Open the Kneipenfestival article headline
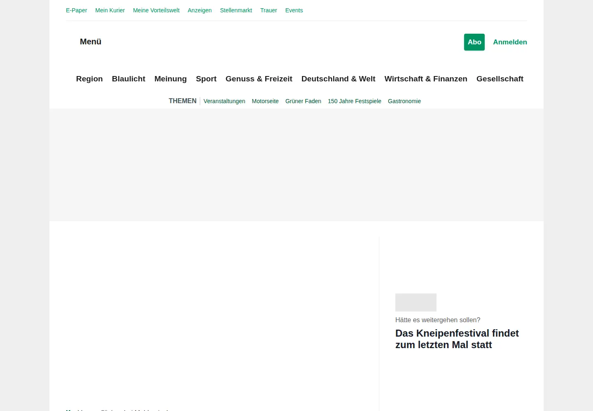The image size is (593, 411). 457,339
